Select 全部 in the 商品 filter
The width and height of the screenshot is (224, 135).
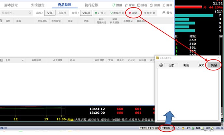[x=50, y=13]
